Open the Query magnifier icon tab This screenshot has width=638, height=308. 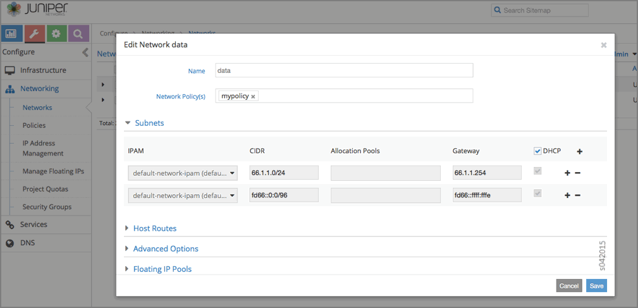tap(78, 34)
